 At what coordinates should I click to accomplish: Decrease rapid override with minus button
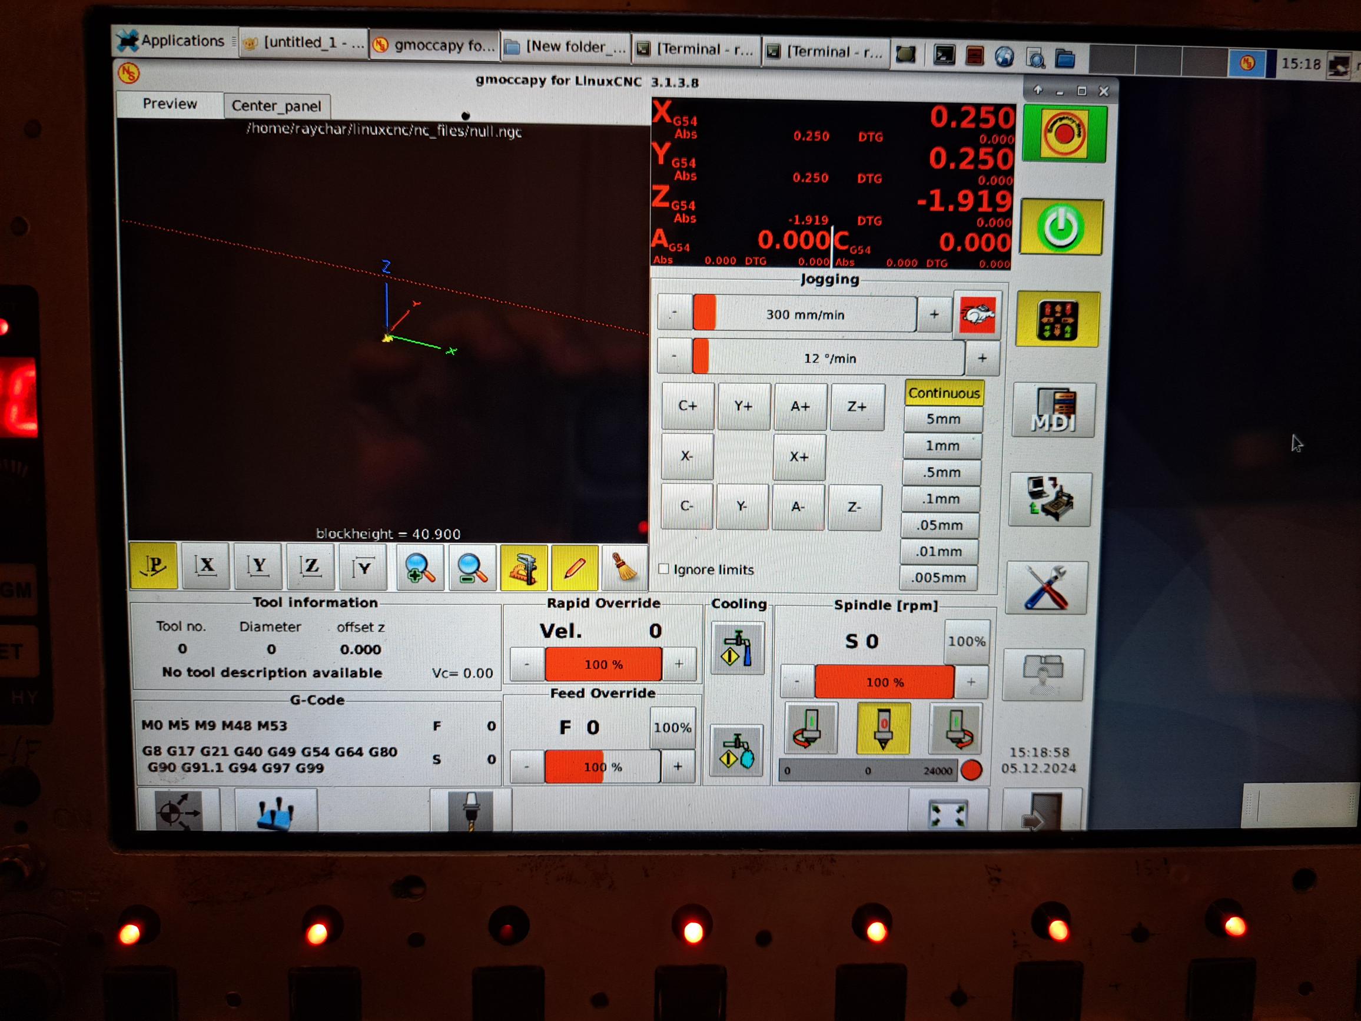[x=527, y=664]
